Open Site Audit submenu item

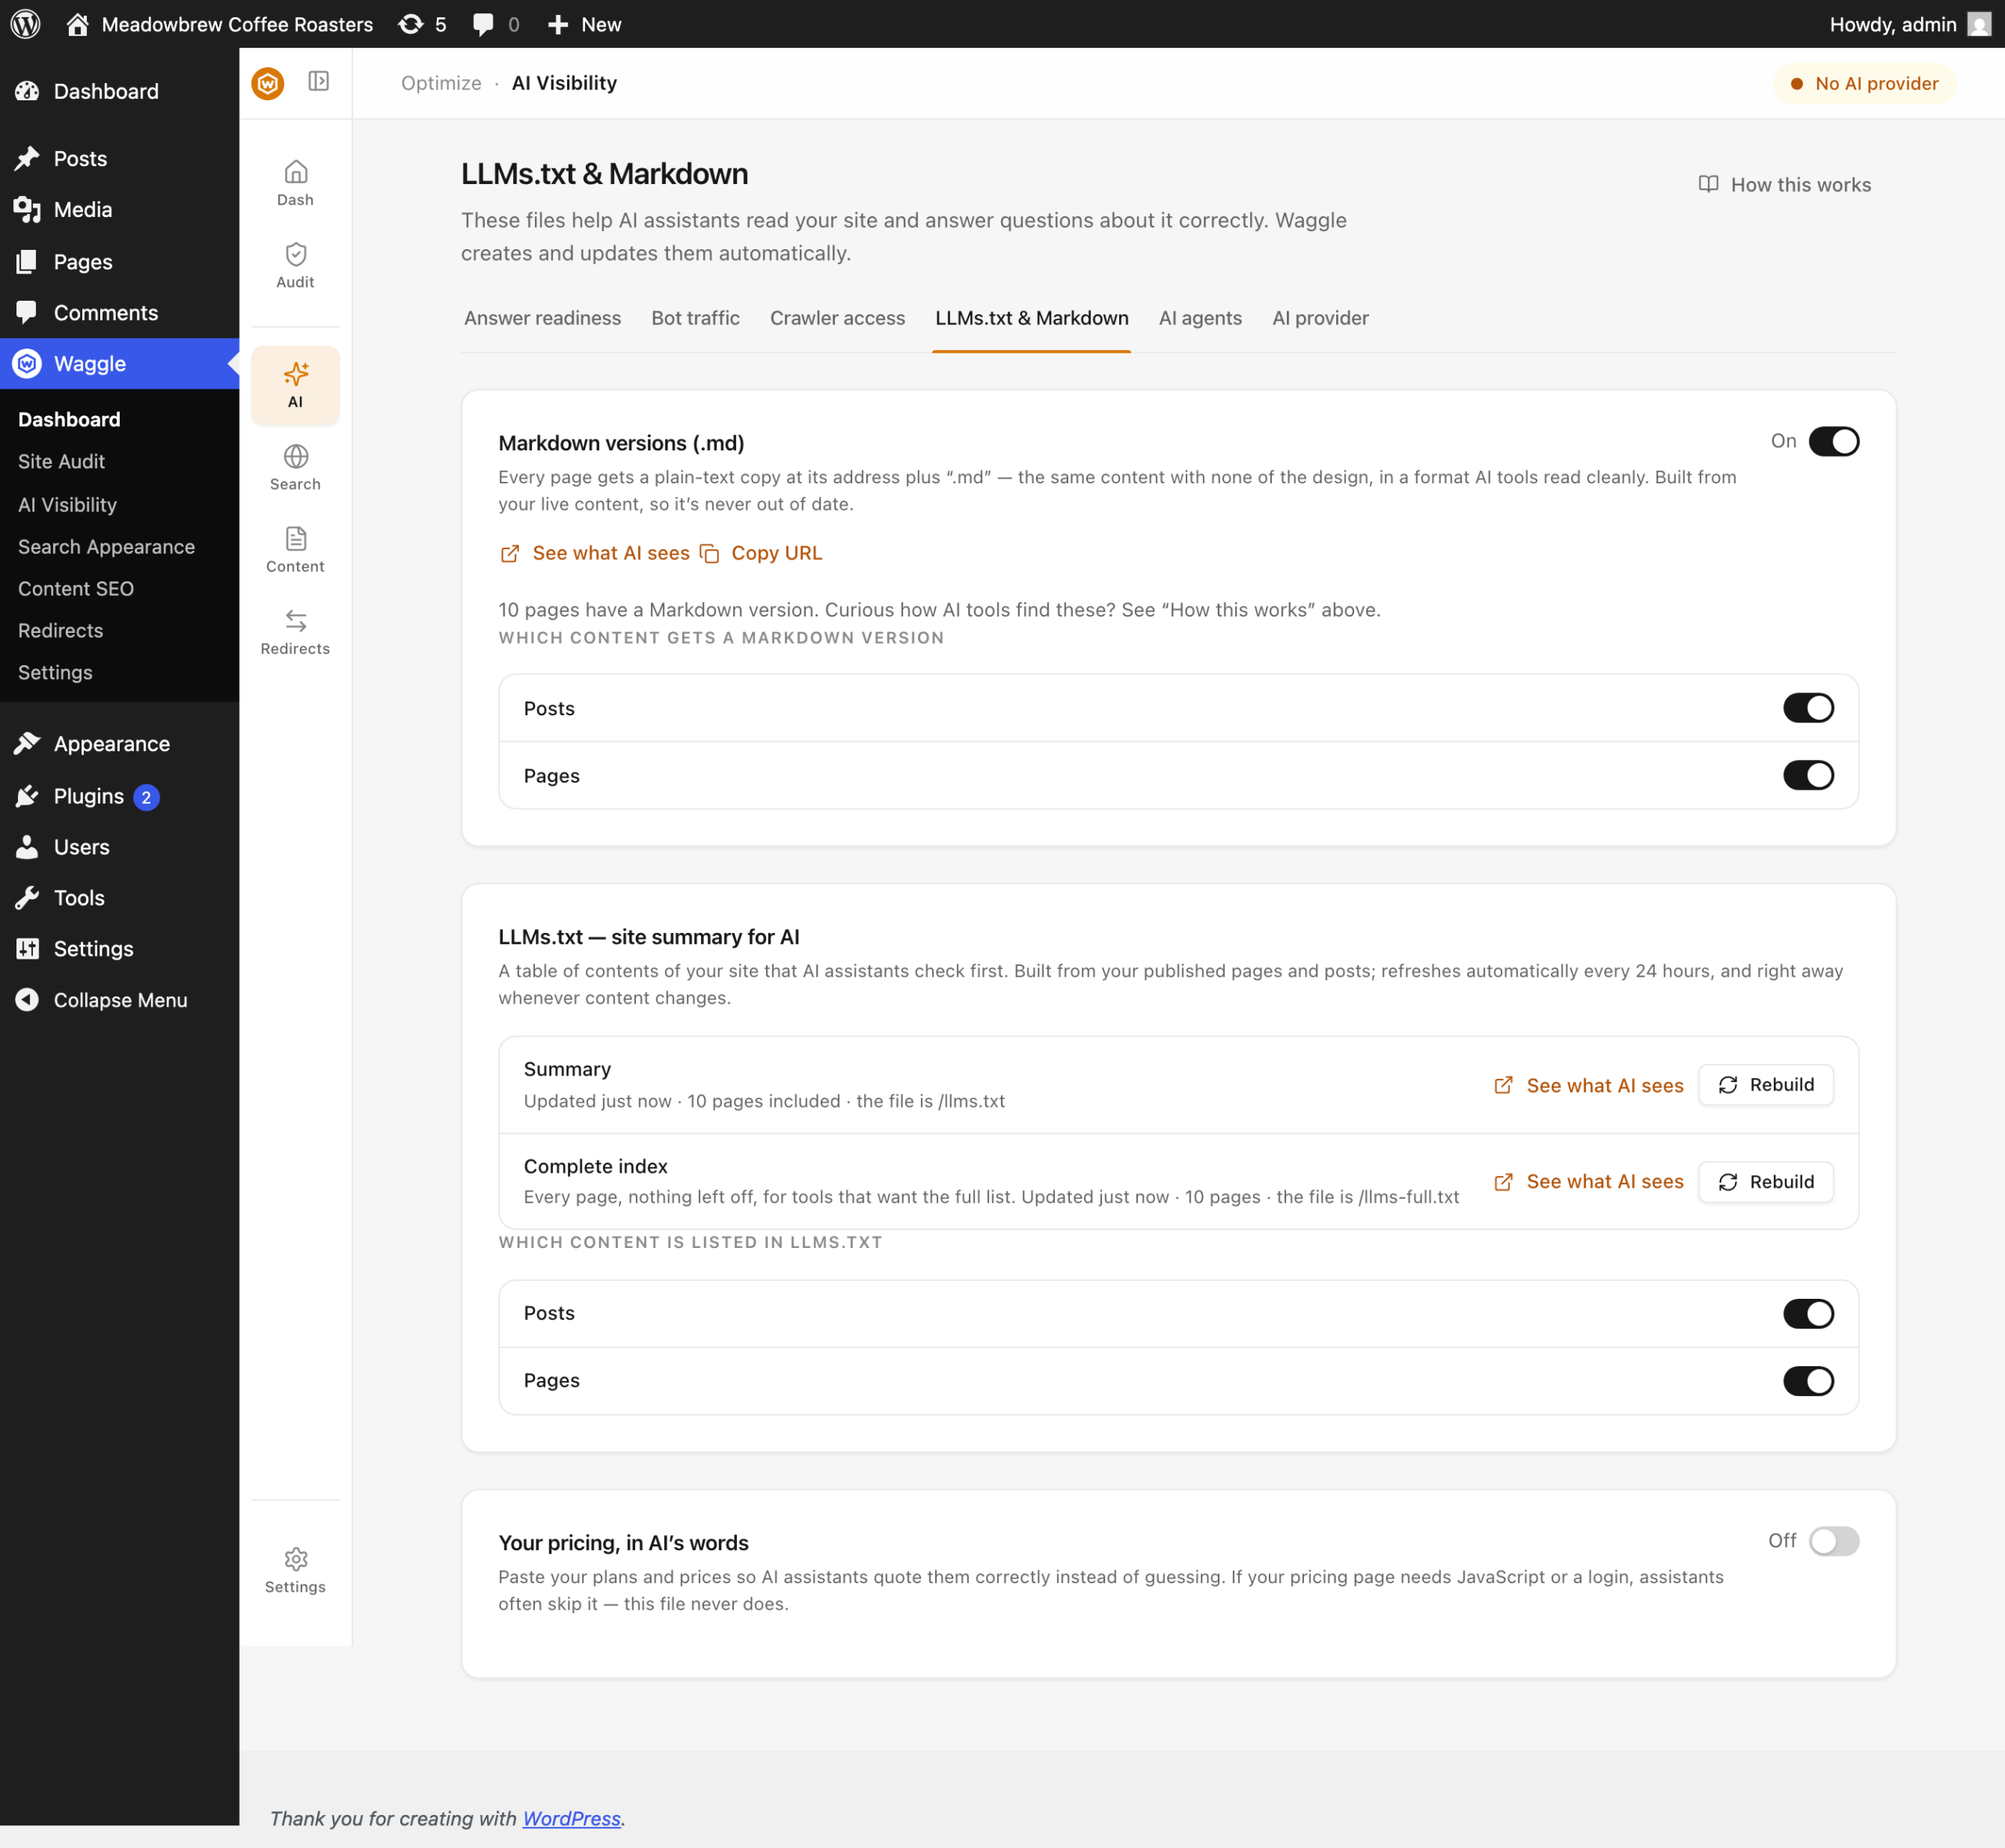(x=61, y=462)
